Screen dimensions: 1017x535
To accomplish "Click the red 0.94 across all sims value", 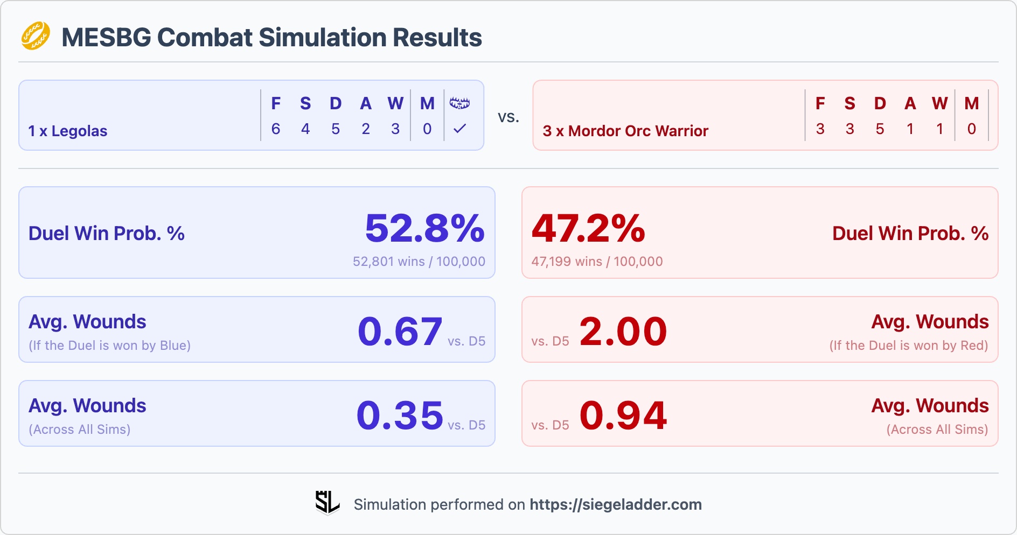I will pos(623,415).
